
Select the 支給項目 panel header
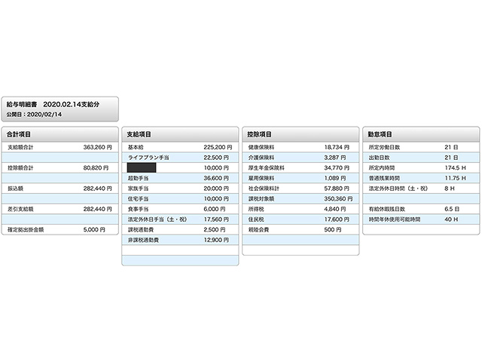(139, 133)
